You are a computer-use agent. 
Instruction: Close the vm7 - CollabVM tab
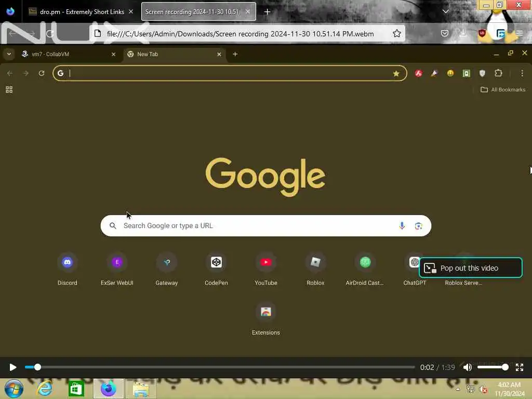(x=114, y=54)
